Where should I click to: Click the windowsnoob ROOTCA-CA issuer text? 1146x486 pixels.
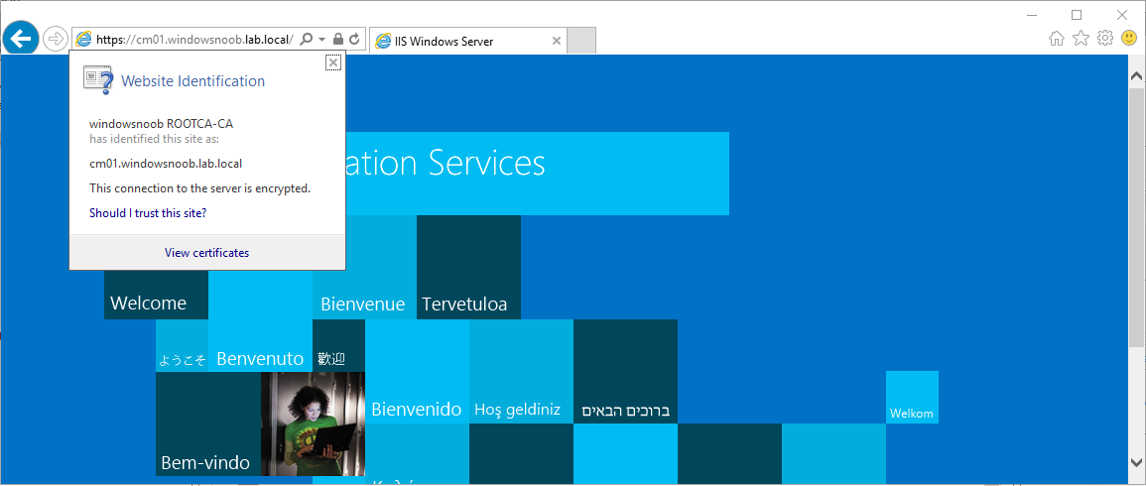(x=161, y=124)
